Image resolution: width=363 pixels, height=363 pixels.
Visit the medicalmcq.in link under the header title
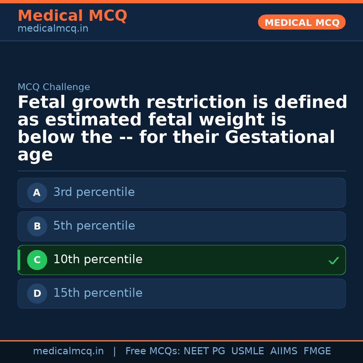click(x=53, y=29)
